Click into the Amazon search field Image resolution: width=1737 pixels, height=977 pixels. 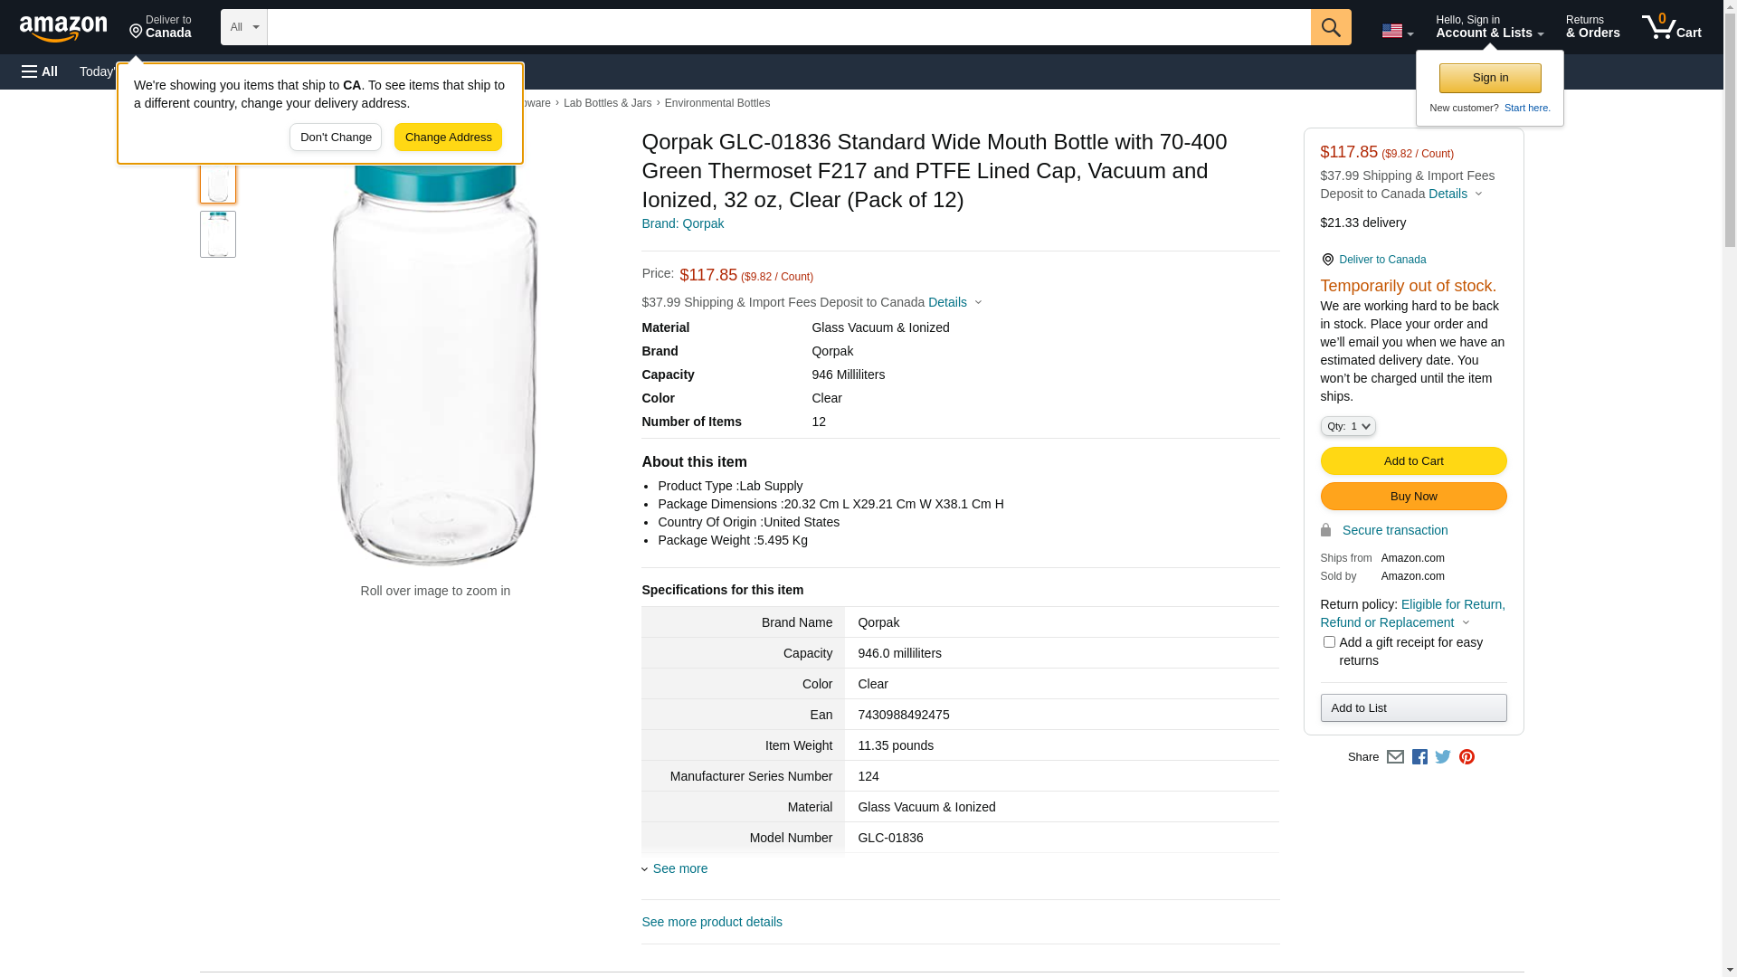pyautogui.click(x=788, y=27)
